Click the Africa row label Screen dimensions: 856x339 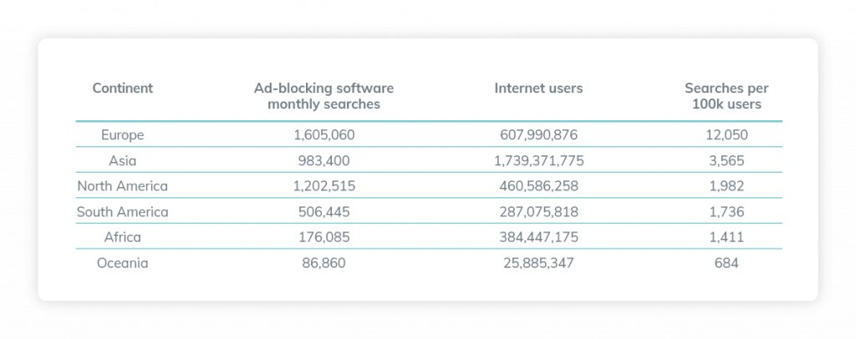[122, 237]
